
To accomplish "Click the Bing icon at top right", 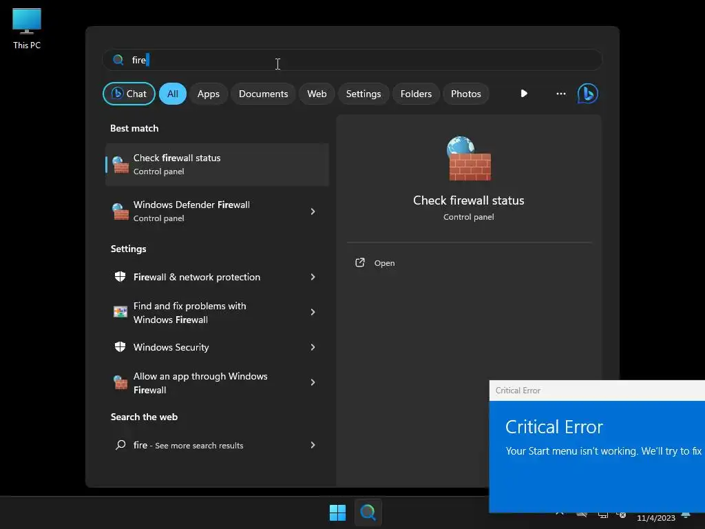I will [x=588, y=94].
